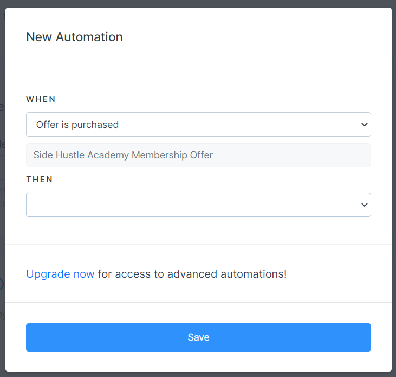Click the word 'Save' on the blue button
The height and width of the screenshot is (377, 396).
tap(198, 337)
